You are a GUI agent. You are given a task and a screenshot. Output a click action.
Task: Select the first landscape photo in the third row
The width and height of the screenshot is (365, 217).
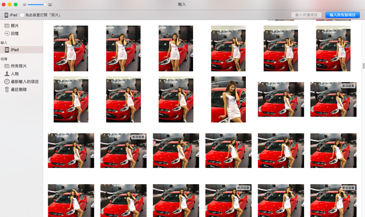coord(71,151)
